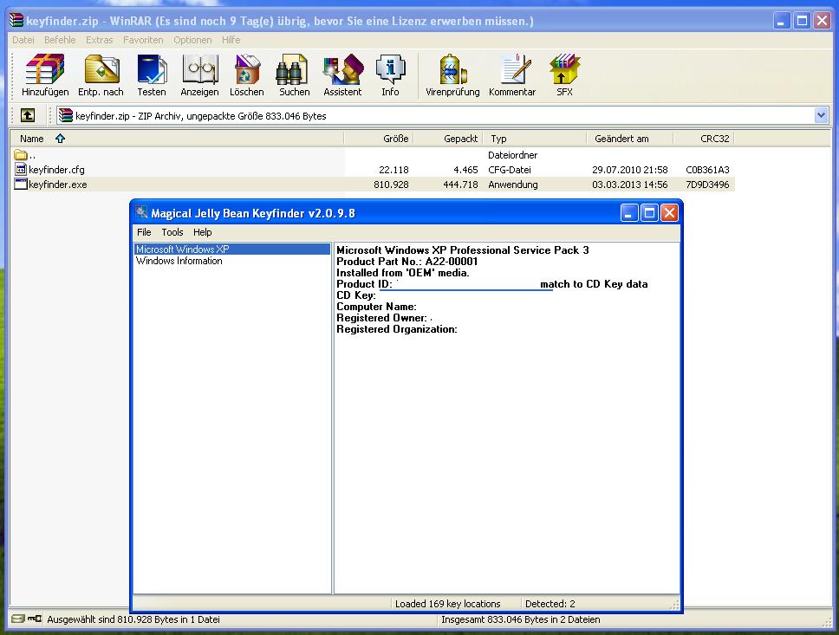The width and height of the screenshot is (839, 635).
Task: Open the Tools menu in Keyfinder
Action: click(172, 232)
